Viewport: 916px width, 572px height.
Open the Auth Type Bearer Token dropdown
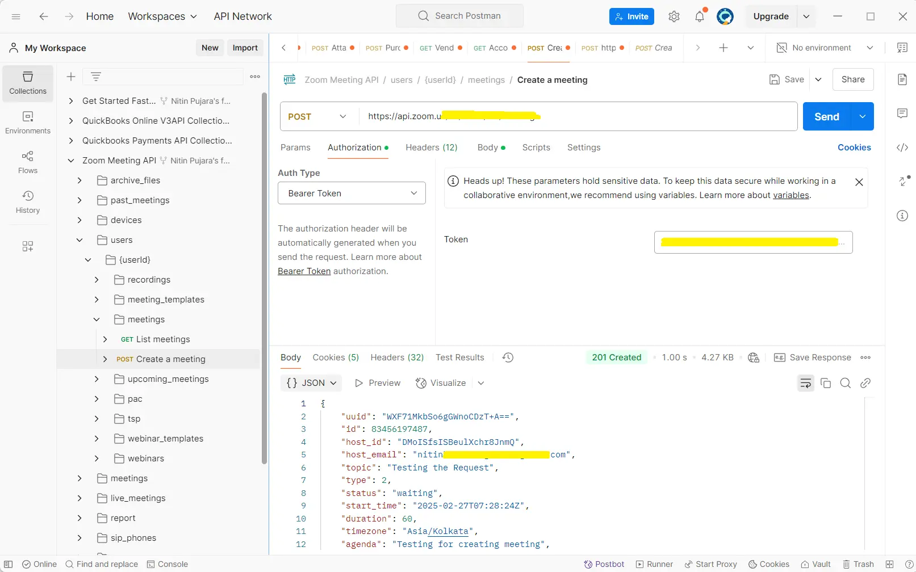click(352, 194)
